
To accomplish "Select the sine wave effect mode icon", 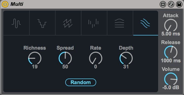I will [x=16, y=23].
